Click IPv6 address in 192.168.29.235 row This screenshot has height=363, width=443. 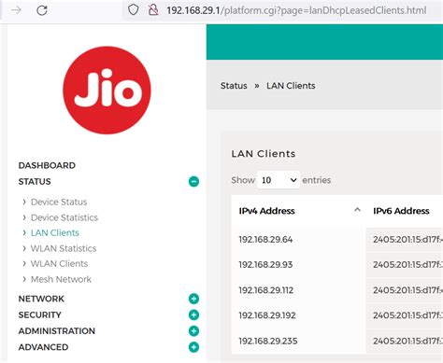407,341
